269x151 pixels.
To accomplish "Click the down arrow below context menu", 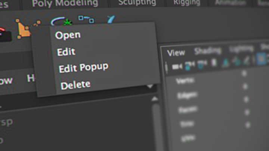I will [150, 86].
